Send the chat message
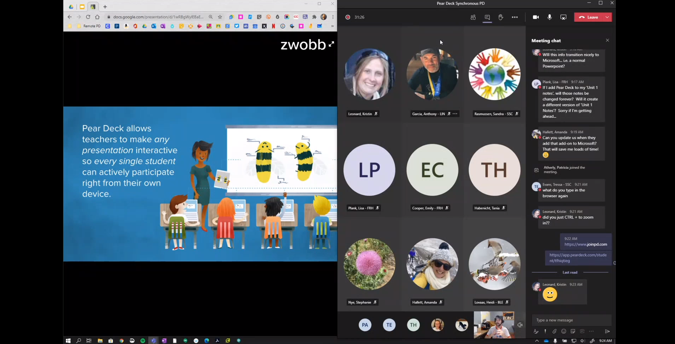The image size is (675, 344). click(x=607, y=331)
